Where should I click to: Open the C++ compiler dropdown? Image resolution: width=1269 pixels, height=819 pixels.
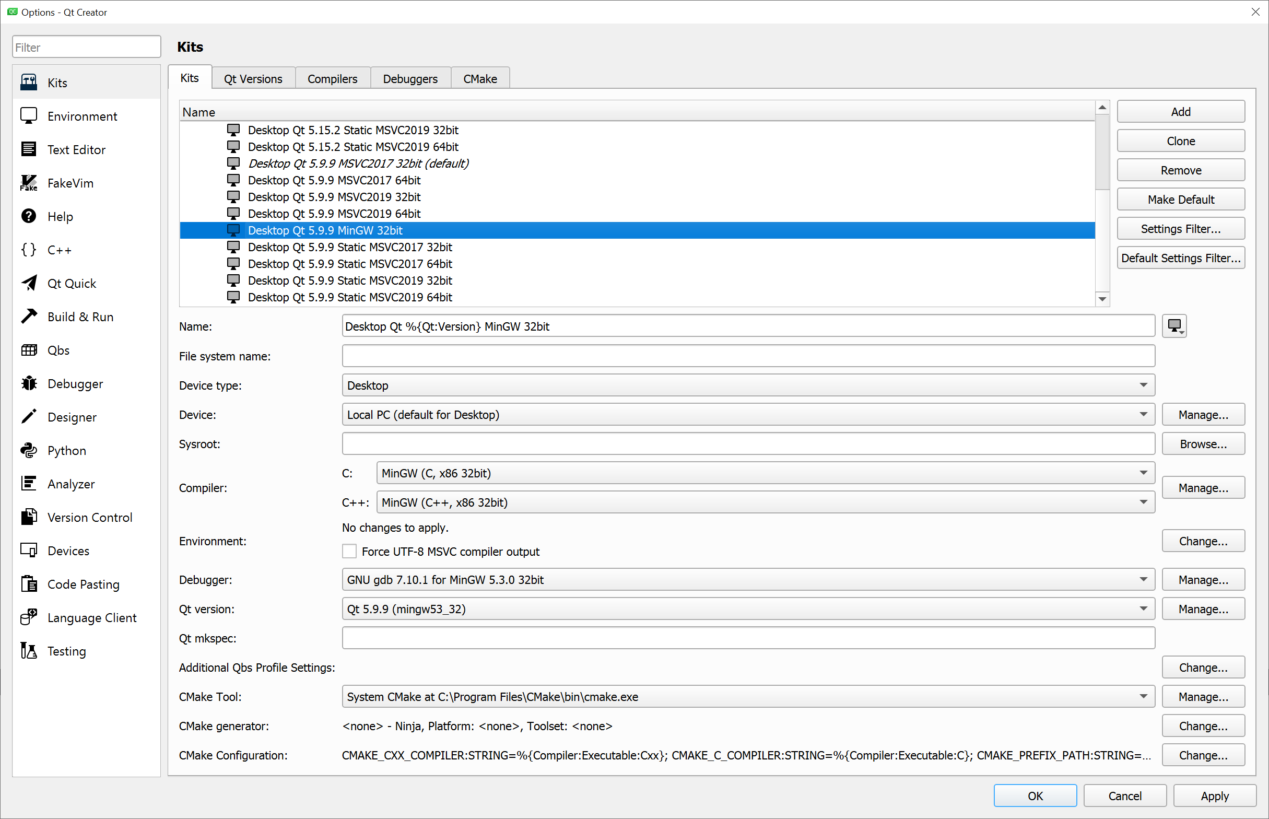point(765,502)
